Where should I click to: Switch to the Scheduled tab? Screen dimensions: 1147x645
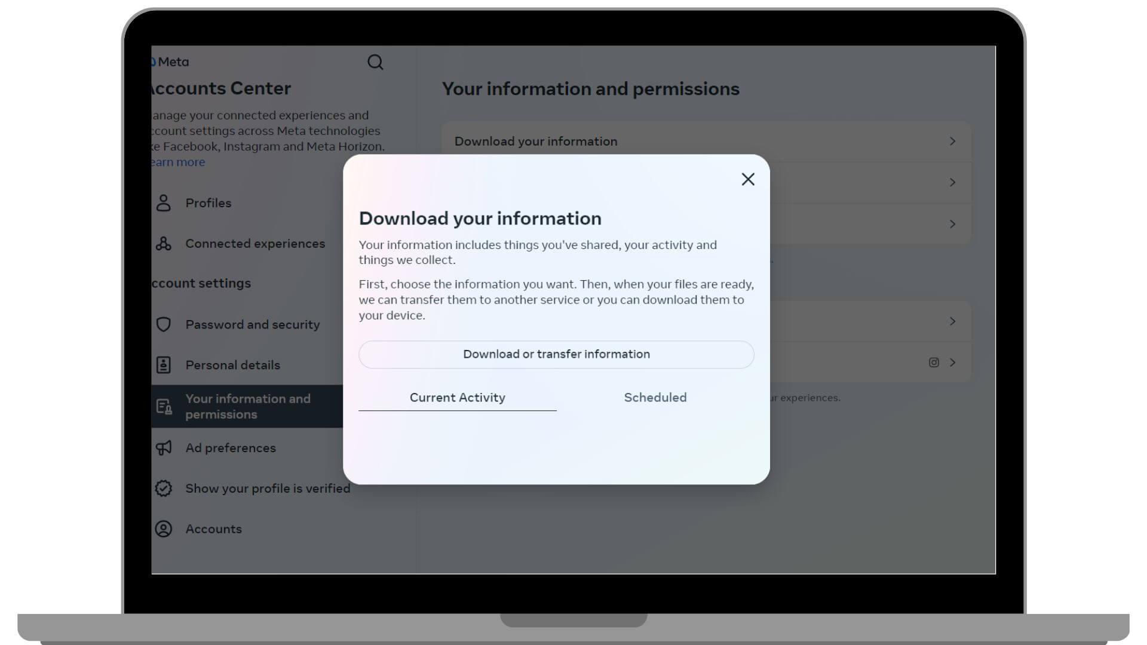[655, 398]
